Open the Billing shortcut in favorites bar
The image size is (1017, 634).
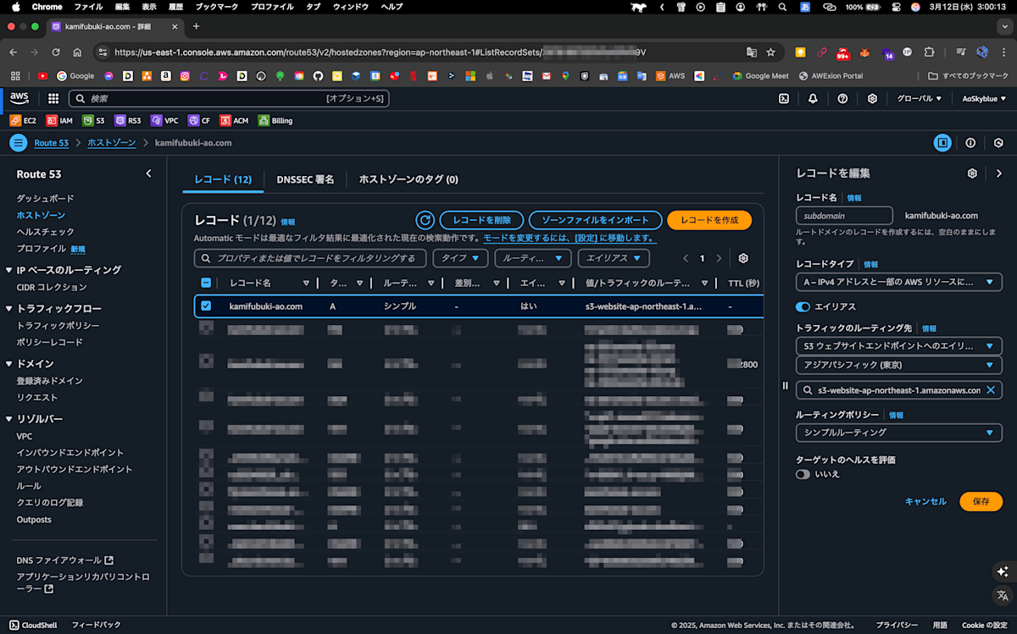point(275,120)
